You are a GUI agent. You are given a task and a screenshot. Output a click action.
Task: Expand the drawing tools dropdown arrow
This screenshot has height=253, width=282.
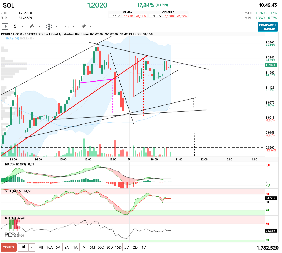pos(90,27)
